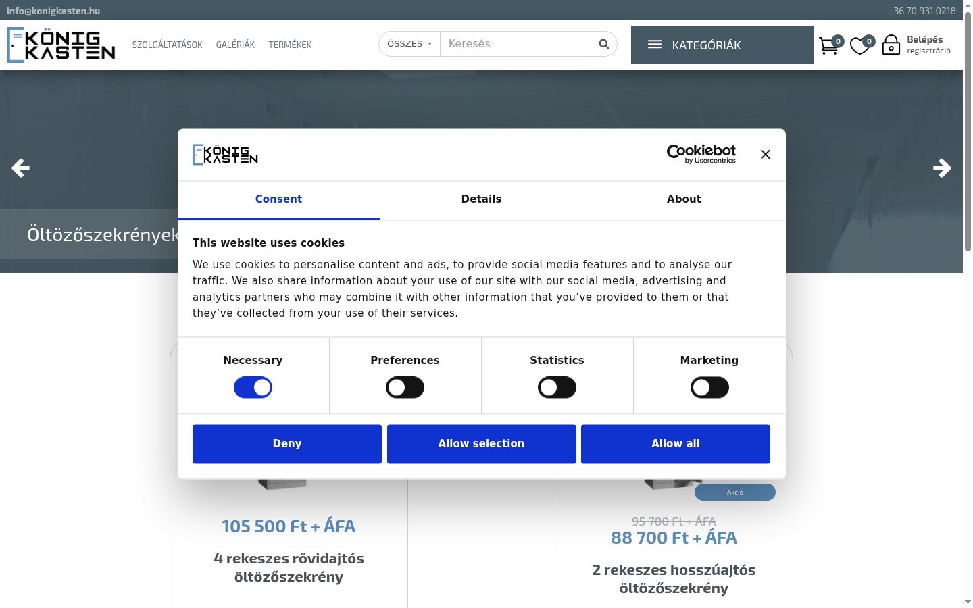973x608 pixels.
Task: Click the regisztráció link
Action: (928, 51)
